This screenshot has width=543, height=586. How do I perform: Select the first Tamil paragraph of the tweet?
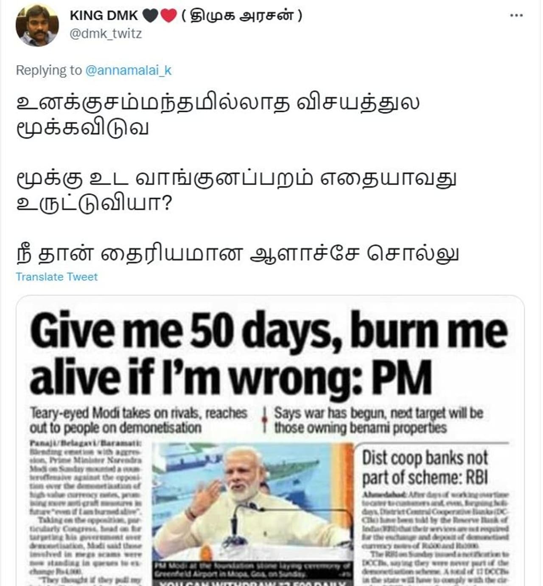218,115
